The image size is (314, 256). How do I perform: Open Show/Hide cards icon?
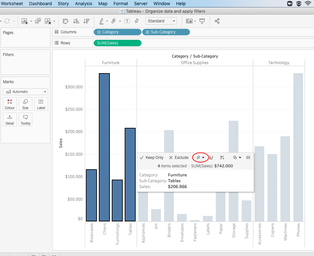(189, 21)
